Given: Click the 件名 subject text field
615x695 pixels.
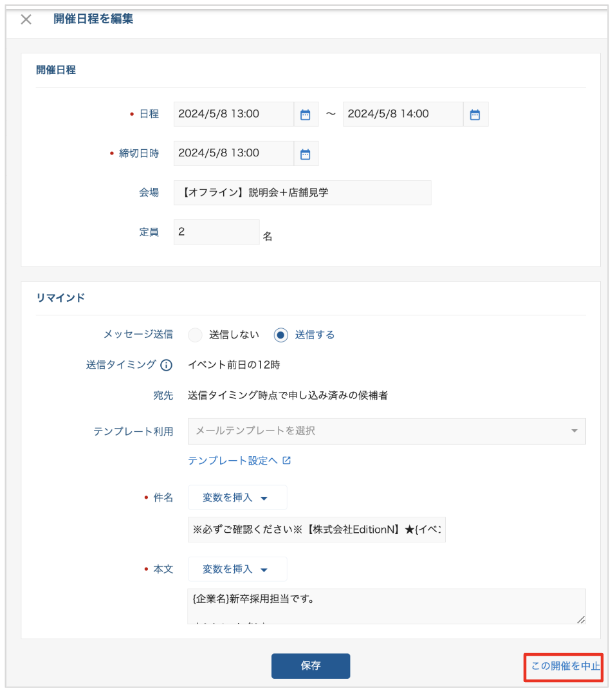Looking at the screenshot, I should 316,529.
